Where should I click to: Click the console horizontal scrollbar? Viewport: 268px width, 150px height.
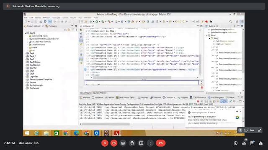click(106, 124)
